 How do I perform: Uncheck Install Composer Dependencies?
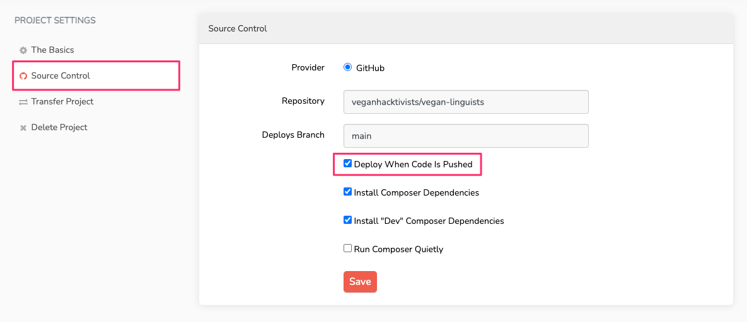coord(347,192)
